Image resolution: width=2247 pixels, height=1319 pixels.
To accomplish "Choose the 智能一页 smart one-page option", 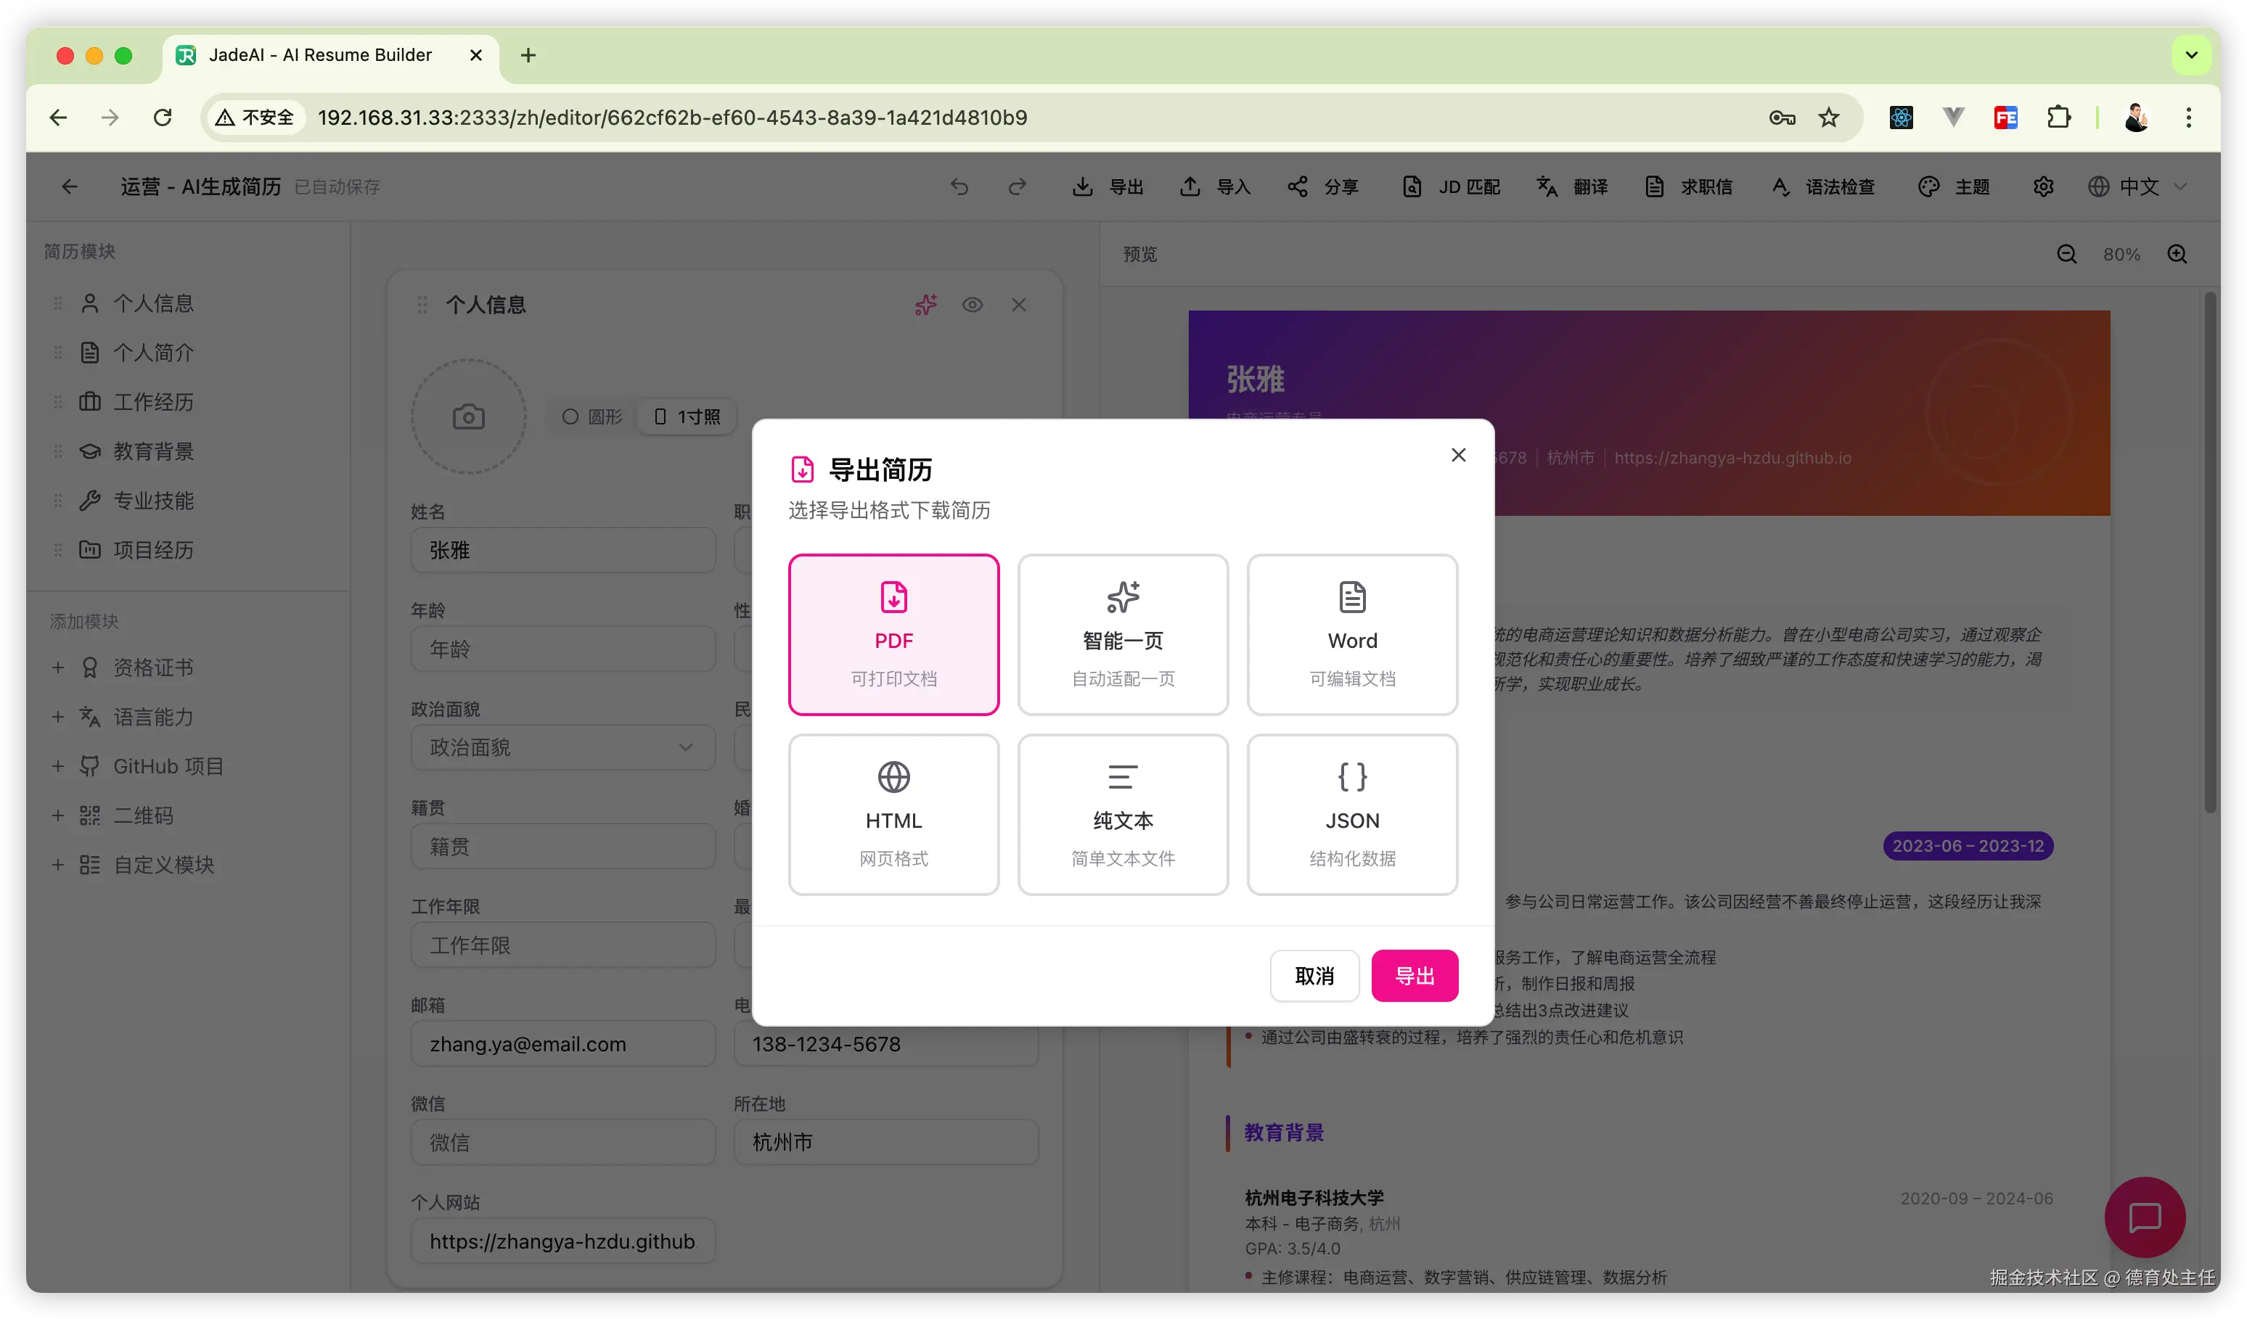I will point(1123,633).
